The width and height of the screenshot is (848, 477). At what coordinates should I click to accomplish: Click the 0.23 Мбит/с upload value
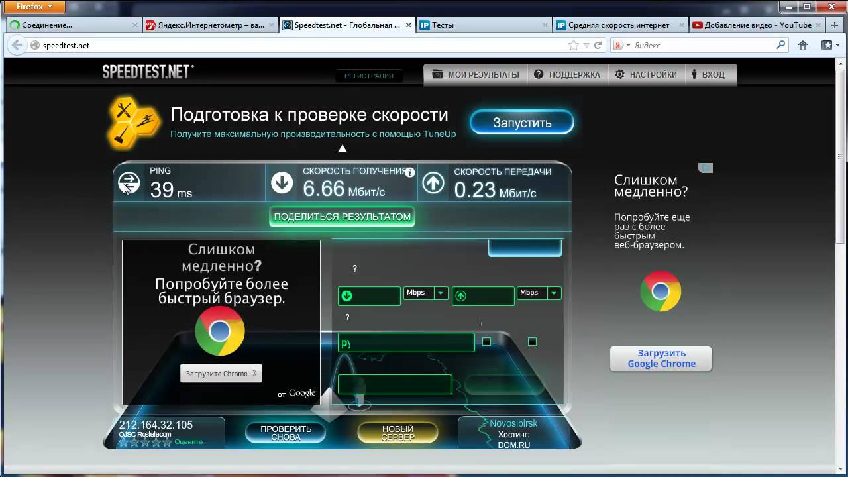point(495,190)
